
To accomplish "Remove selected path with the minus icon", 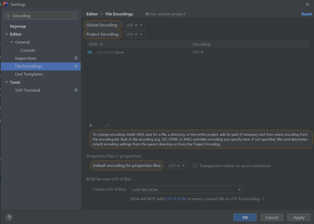I will (x=99, y=125).
